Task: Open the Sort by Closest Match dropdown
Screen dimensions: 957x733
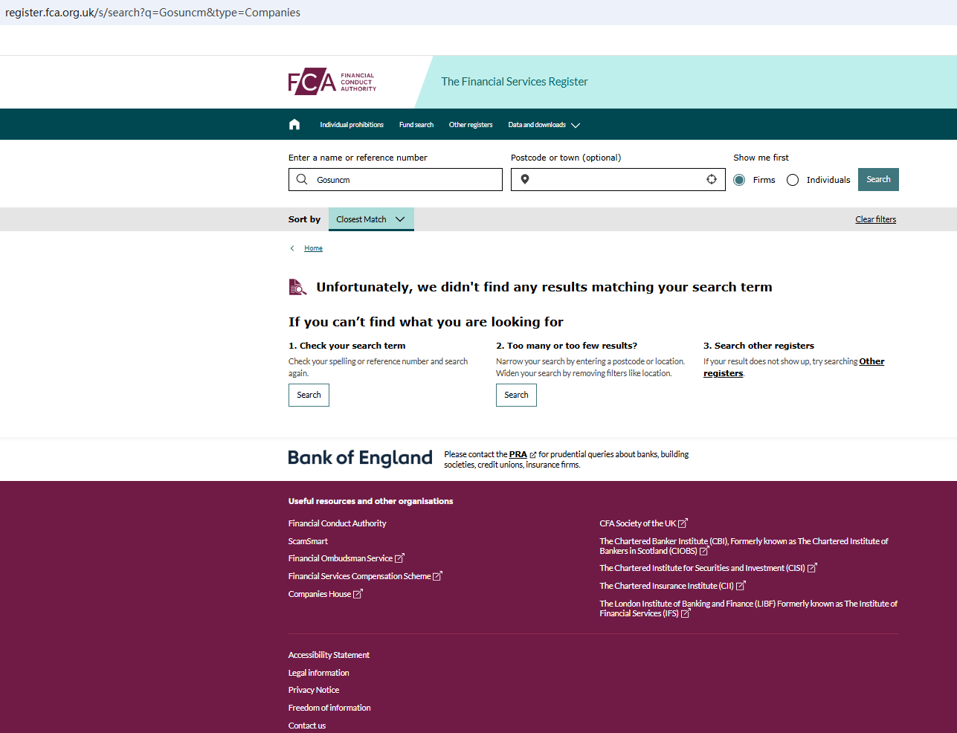Action: point(371,219)
